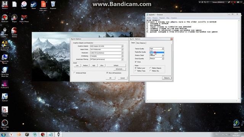Image resolution: width=244 pixels, height=137 pixels.
Task: Expand the Anisotropic Filtering dropdown
Action: pyautogui.click(x=107, y=59)
